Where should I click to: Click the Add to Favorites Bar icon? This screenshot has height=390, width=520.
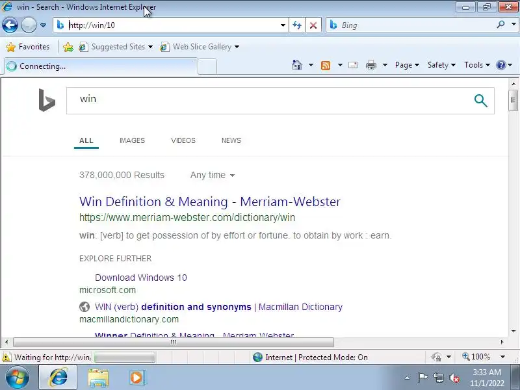tap(68, 47)
